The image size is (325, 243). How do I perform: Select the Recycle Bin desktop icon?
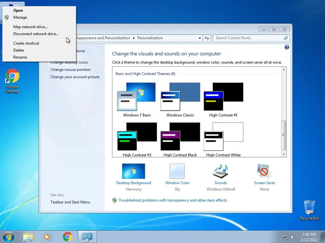pos(309,210)
